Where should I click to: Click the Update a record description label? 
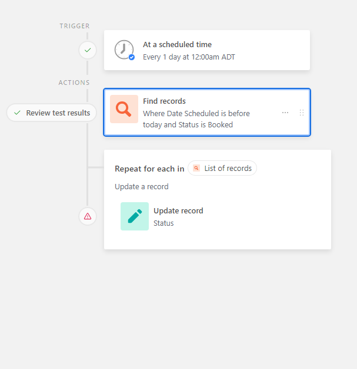(142, 187)
